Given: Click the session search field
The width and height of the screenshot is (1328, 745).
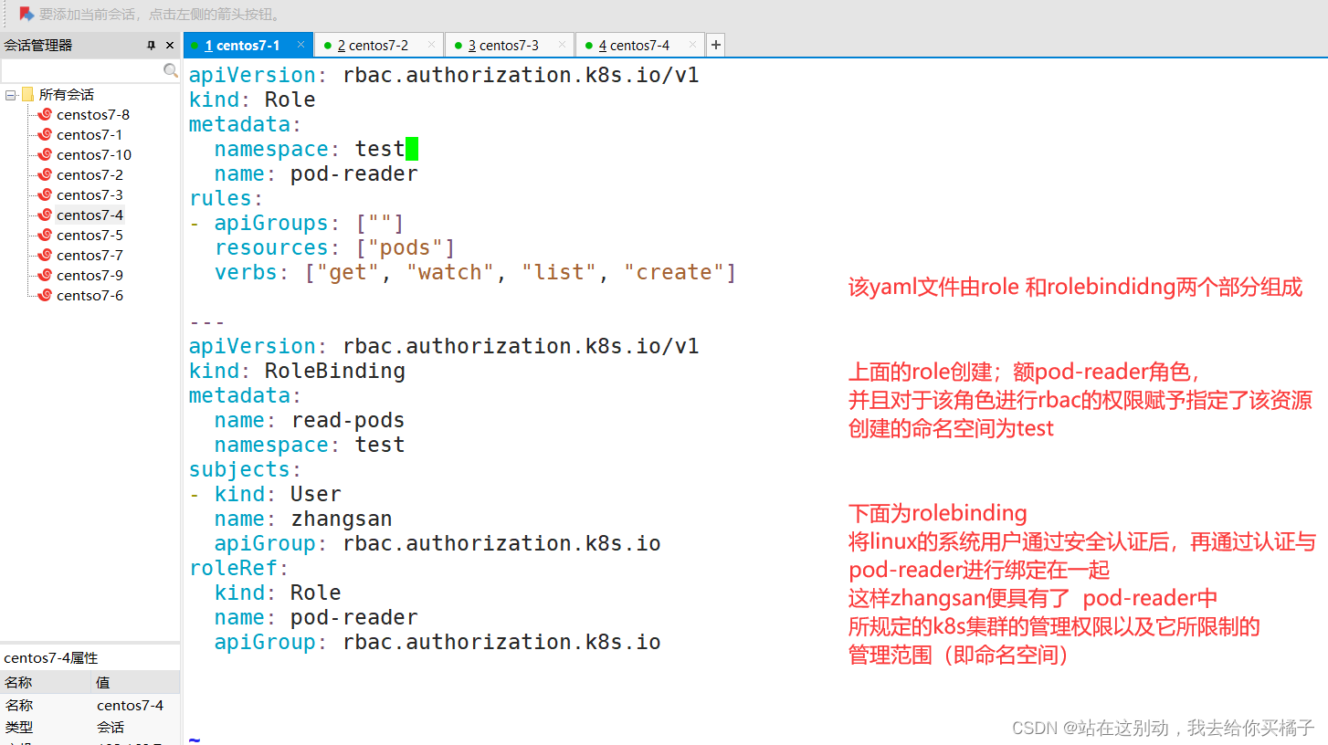Looking at the screenshot, I should 81,70.
